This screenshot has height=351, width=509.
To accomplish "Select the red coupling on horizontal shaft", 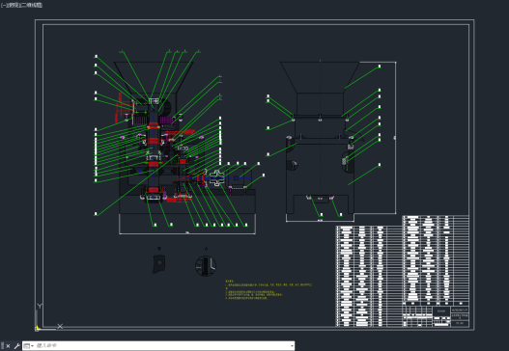I will pyautogui.click(x=199, y=178).
